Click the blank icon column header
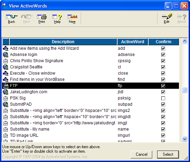The image size is (190, 162). pyautogui.click(x=6, y=42)
